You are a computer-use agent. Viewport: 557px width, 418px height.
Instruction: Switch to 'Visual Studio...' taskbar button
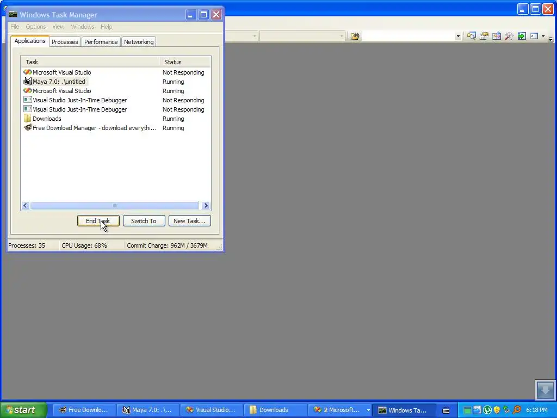212,410
